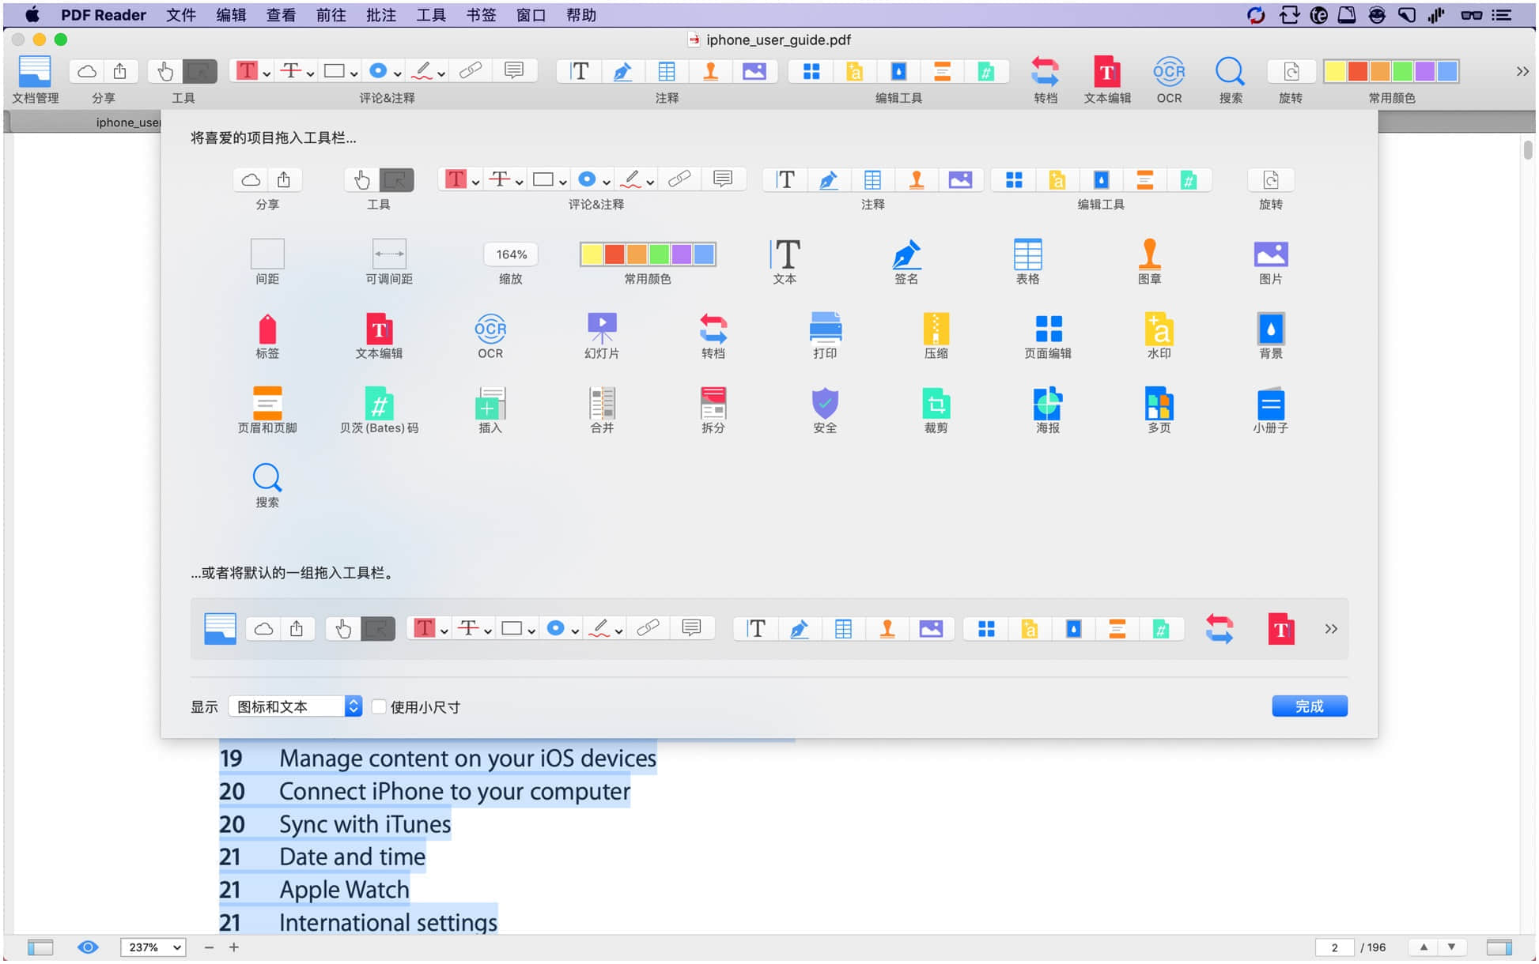Click the 贝茨 (Bates) 码 icon
This screenshot has width=1539, height=964.
(379, 403)
